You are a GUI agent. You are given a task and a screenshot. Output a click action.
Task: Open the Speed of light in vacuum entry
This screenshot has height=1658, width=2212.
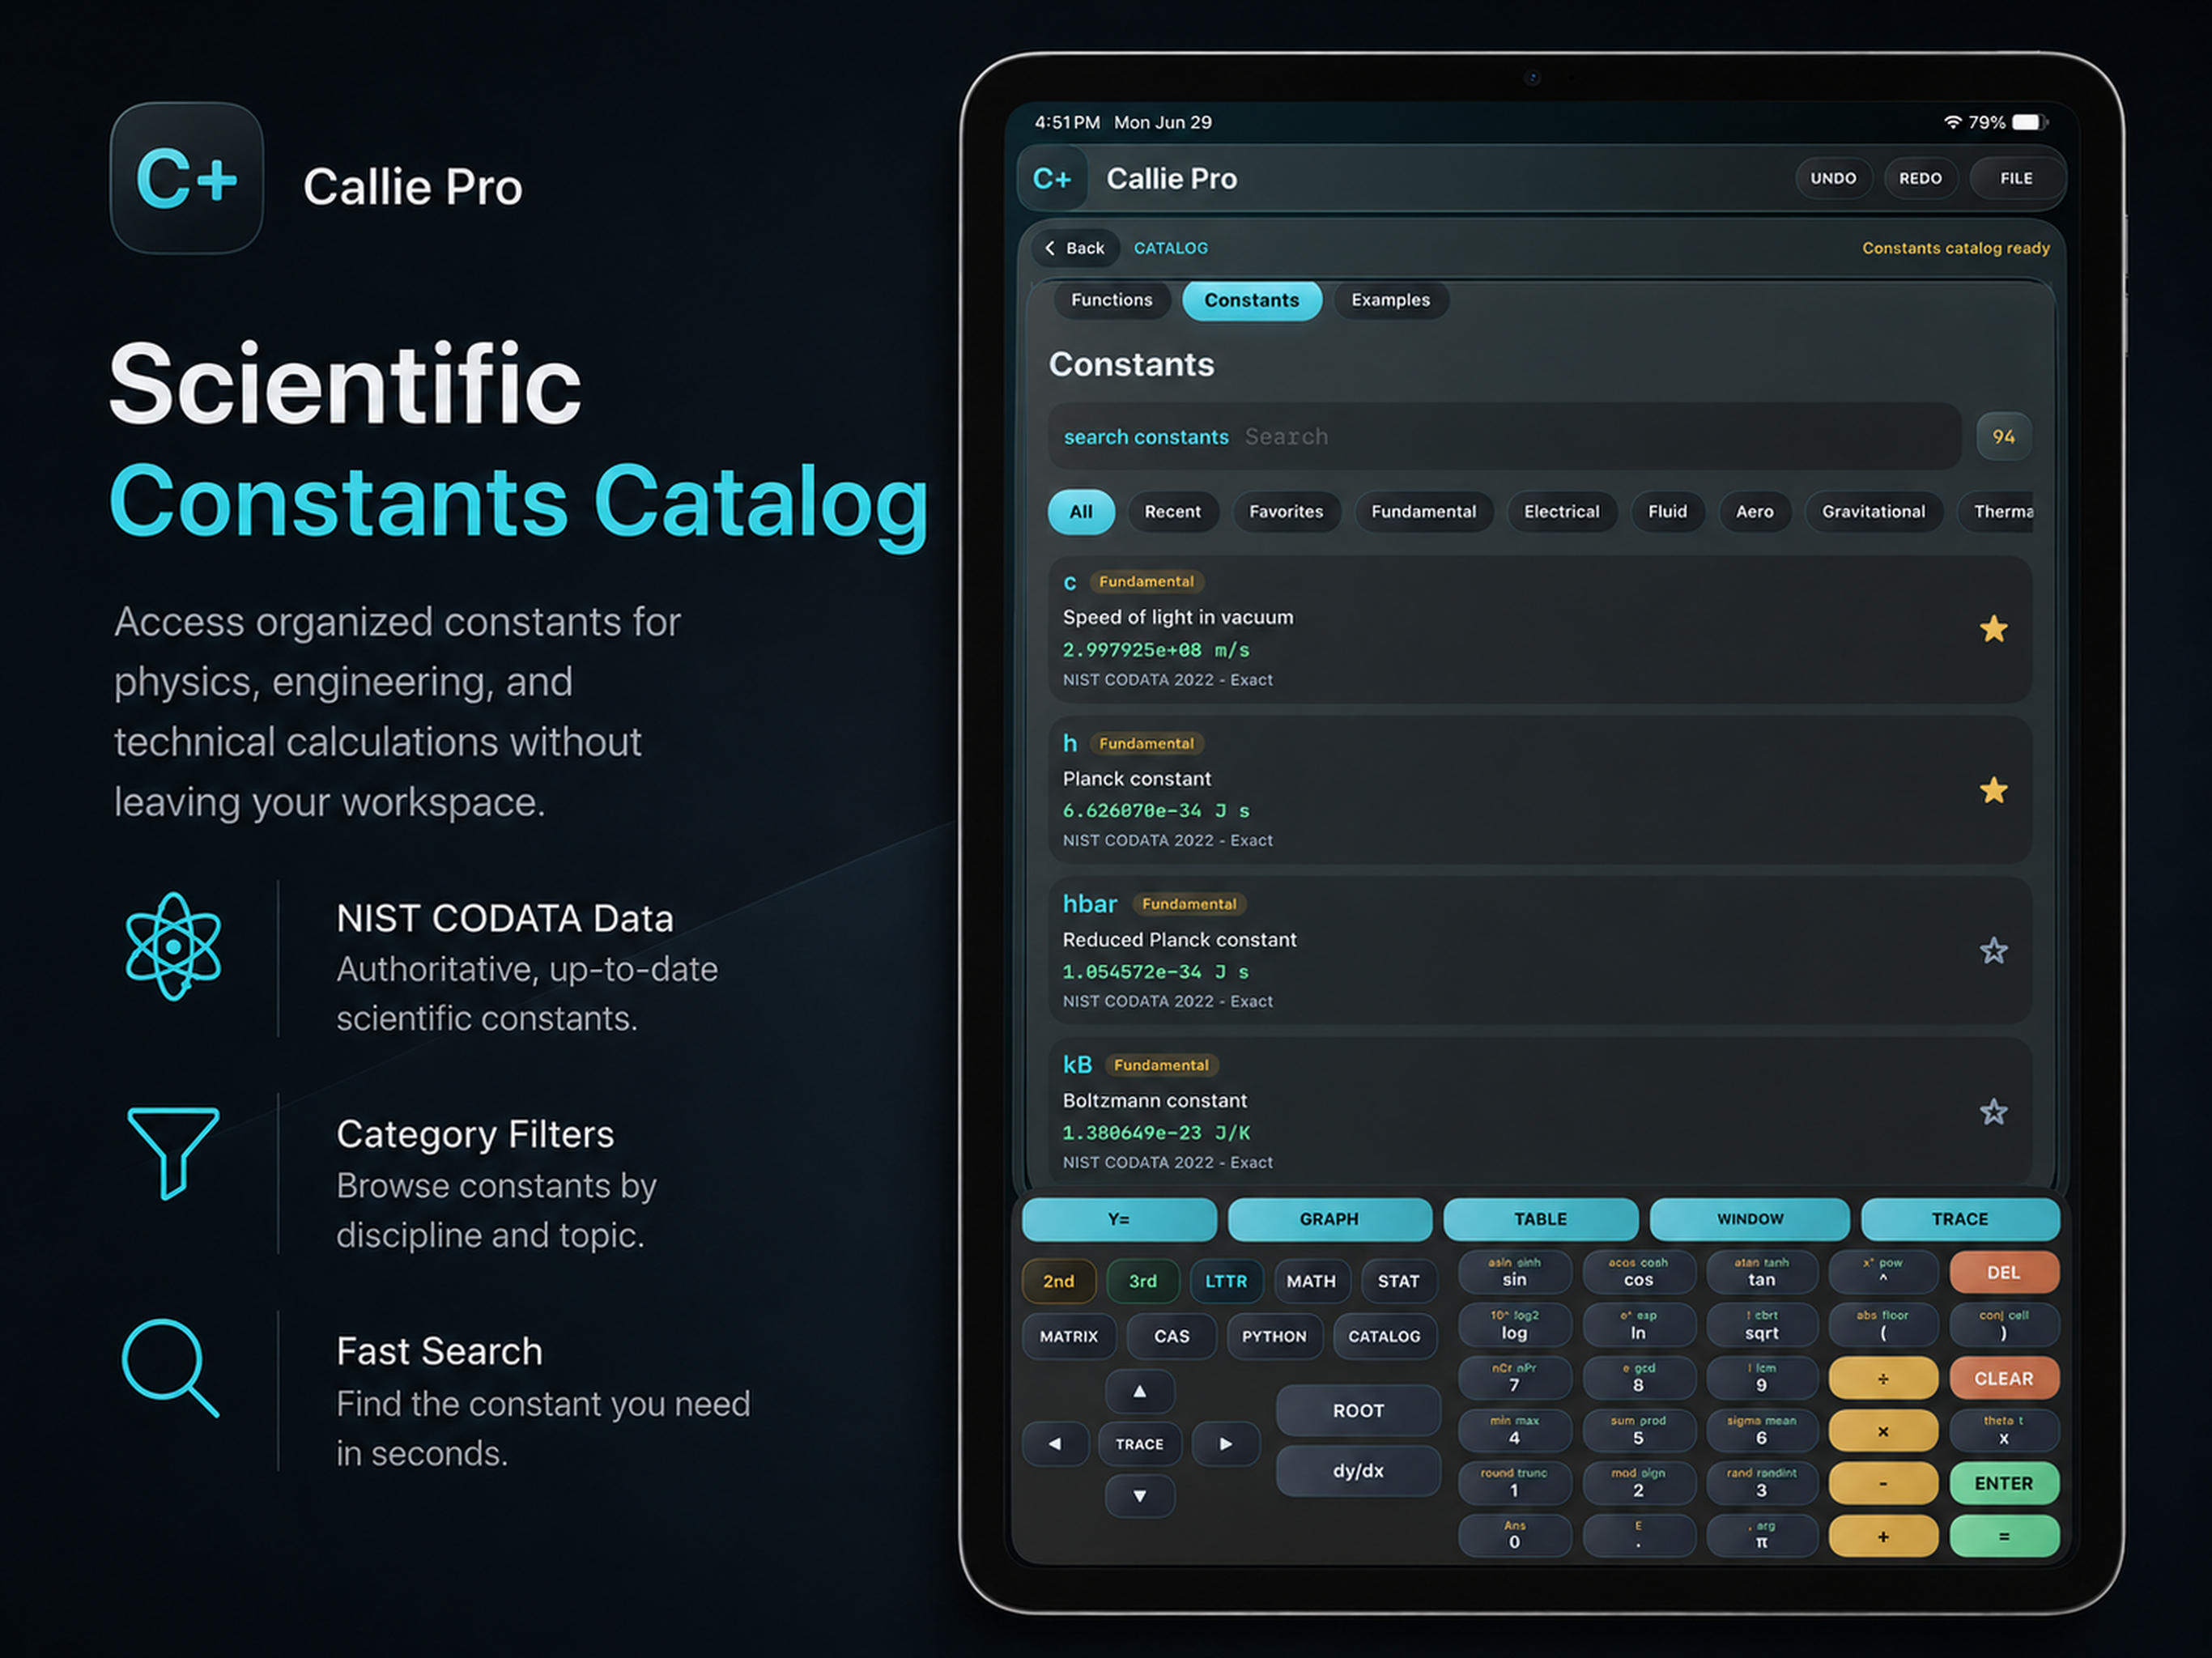[1540, 630]
